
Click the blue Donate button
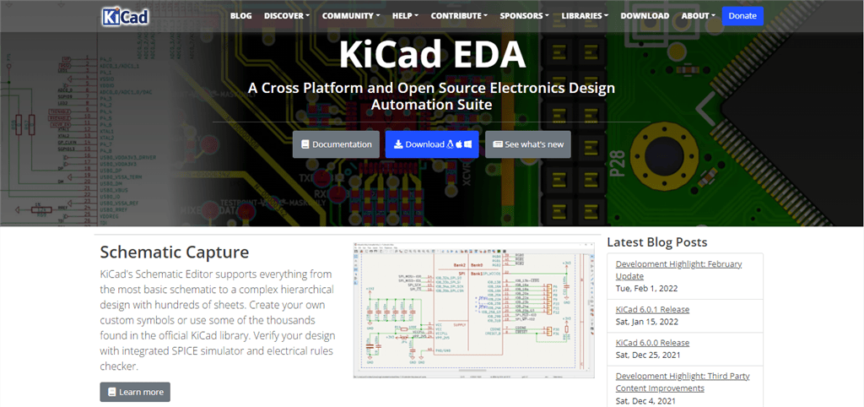coord(742,16)
